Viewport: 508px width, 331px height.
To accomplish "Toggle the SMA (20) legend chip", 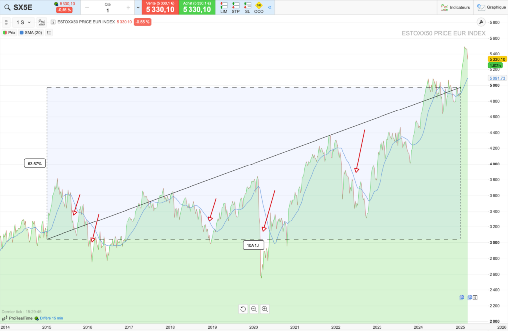I will (x=31, y=33).
